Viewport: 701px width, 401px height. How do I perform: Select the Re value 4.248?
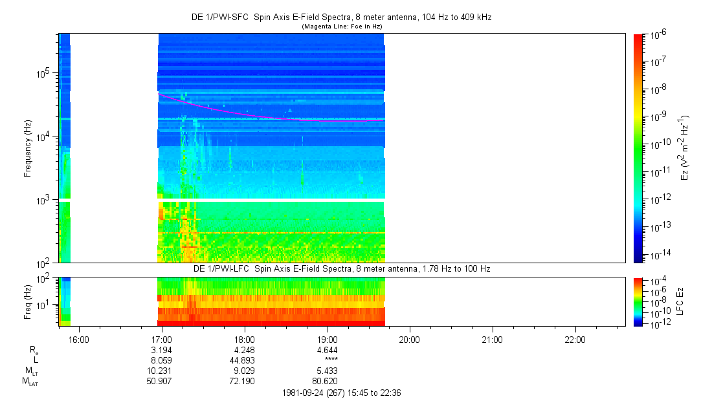tap(244, 351)
